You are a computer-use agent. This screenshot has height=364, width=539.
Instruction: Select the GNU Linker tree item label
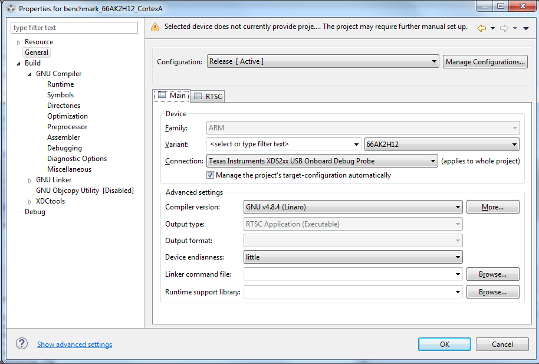pos(54,180)
